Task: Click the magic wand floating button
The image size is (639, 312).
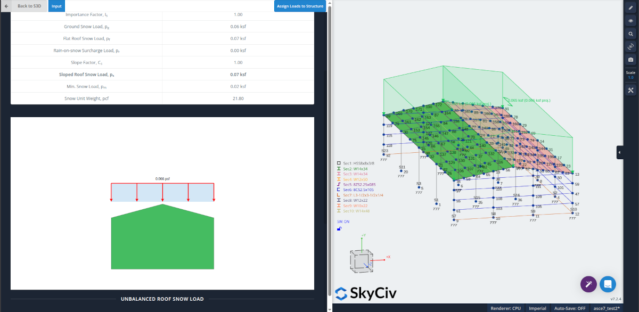Action: click(x=588, y=284)
